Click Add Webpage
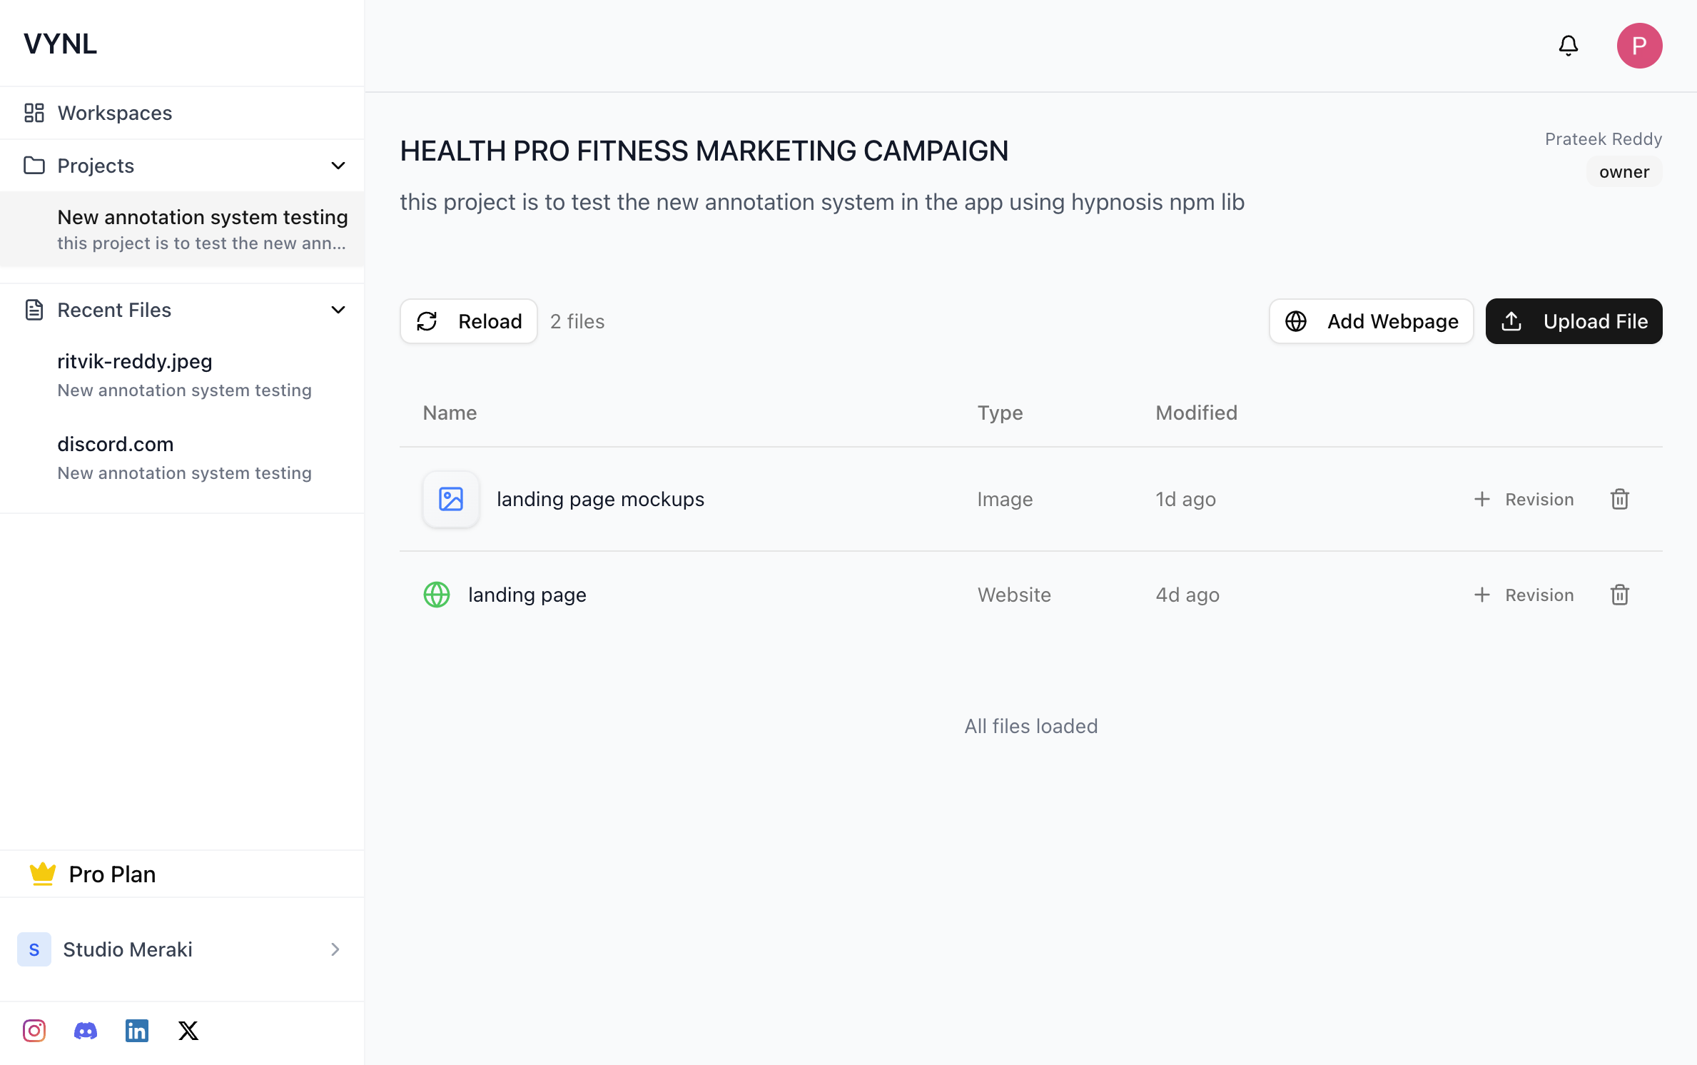Viewport: 1697px width, 1065px height. 1371,321
